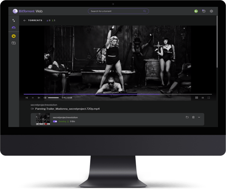This screenshot has width=226, height=193.
Task: Click the secretprojectrevolution torrent title in card
Action: coord(65,117)
